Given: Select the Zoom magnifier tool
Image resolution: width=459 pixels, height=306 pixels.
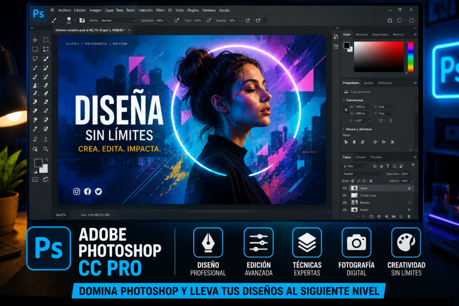Looking at the screenshot, I should point(46,149).
